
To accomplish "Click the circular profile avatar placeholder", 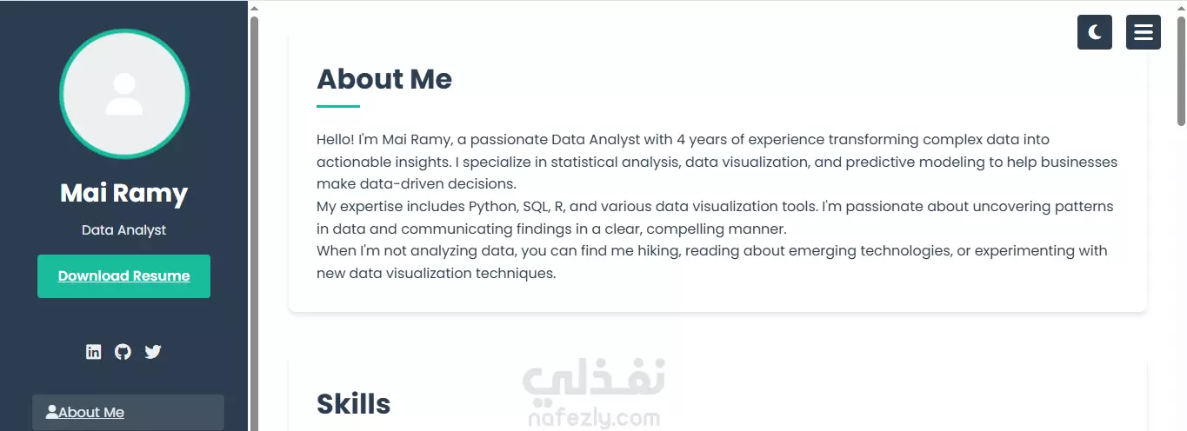I will point(124,94).
